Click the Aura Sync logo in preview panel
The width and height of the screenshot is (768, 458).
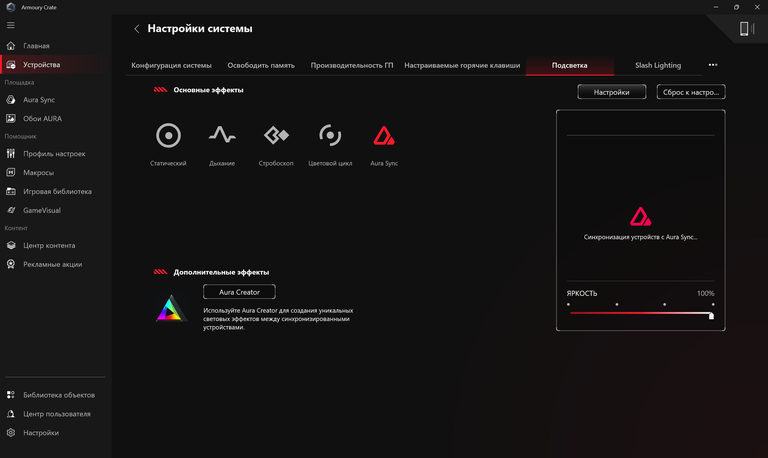640,216
